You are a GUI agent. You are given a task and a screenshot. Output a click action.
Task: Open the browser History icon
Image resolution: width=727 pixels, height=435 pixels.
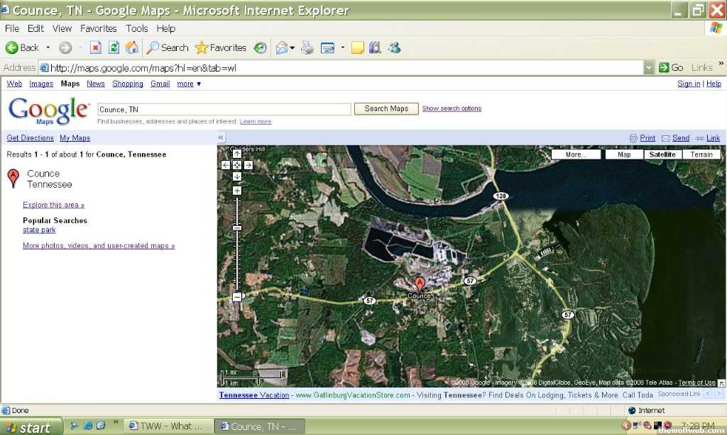(x=261, y=47)
